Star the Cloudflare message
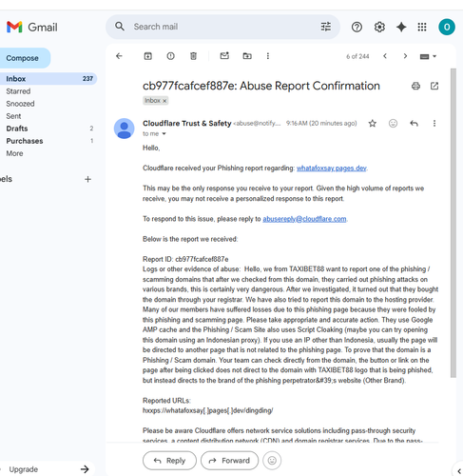 click(x=373, y=124)
